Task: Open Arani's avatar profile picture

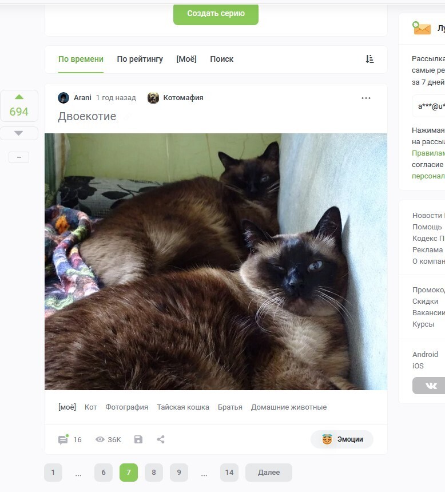Action: click(63, 98)
